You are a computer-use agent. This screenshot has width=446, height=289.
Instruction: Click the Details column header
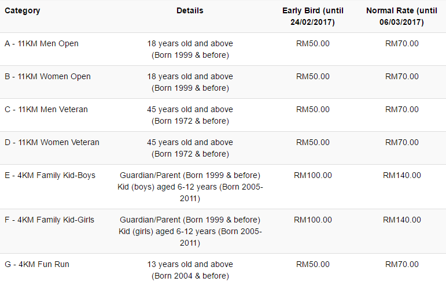(190, 11)
